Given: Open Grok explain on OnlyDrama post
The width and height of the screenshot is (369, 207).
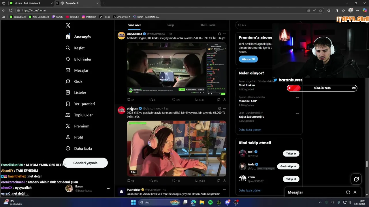Looking at the screenshot, I should tap(219, 34).
